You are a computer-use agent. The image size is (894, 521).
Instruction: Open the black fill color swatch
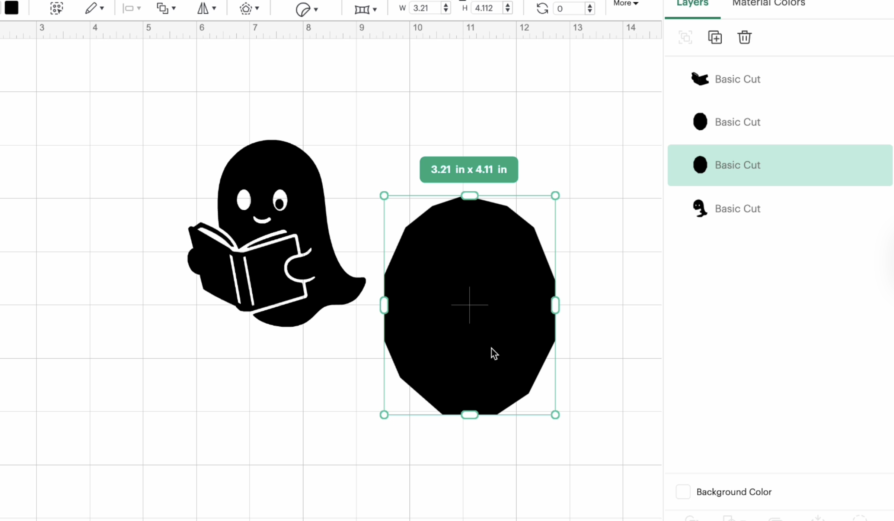[12, 8]
